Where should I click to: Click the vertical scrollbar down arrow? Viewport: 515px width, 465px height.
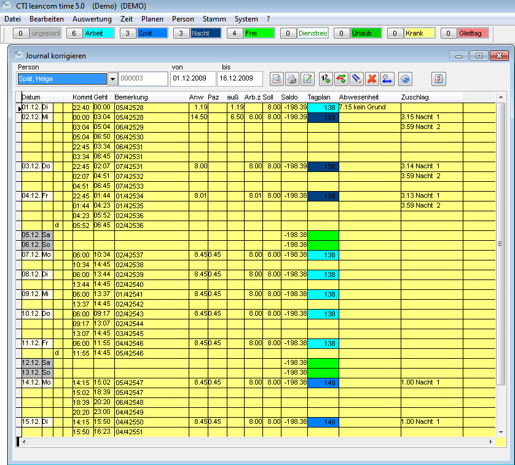[x=500, y=432]
